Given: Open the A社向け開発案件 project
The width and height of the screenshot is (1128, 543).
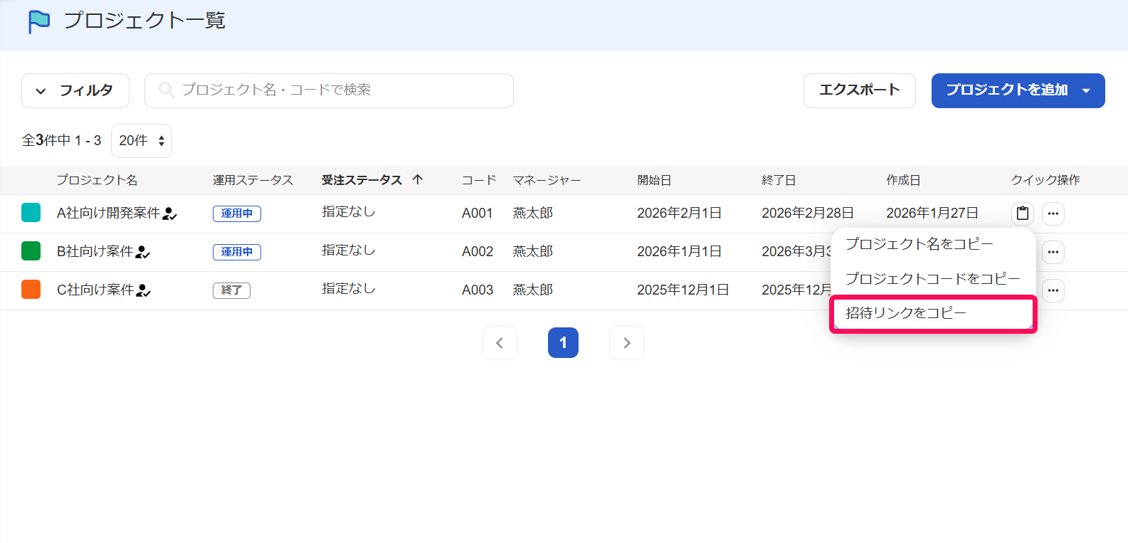Looking at the screenshot, I should click(x=109, y=213).
